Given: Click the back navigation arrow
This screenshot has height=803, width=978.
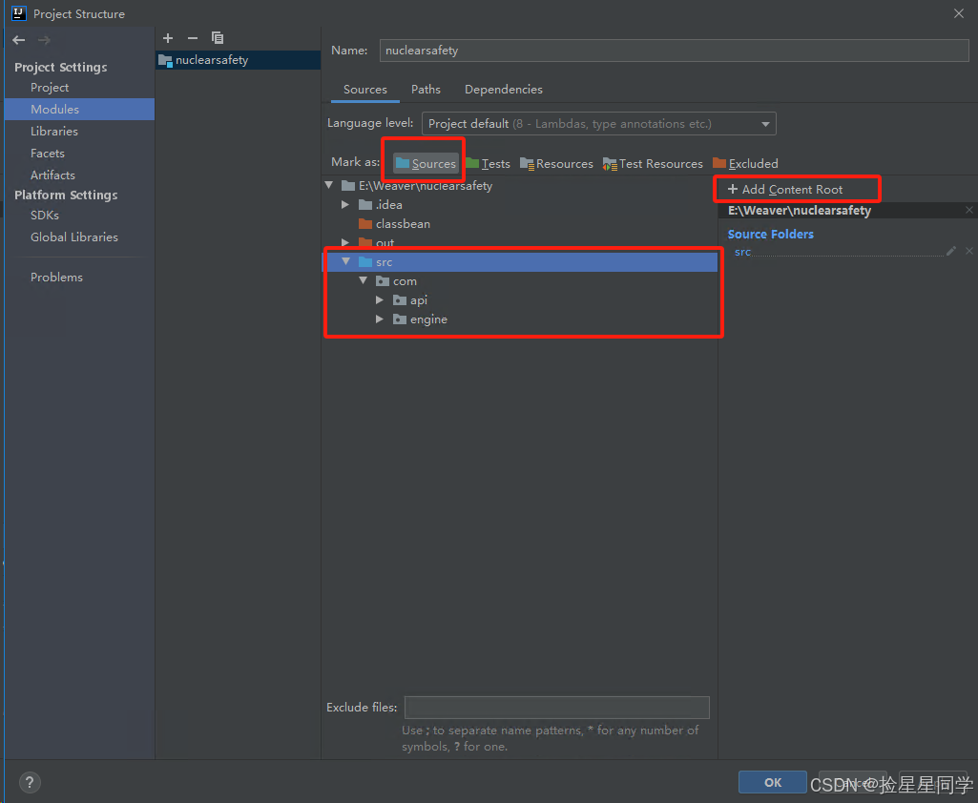Looking at the screenshot, I should tap(19, 40).
